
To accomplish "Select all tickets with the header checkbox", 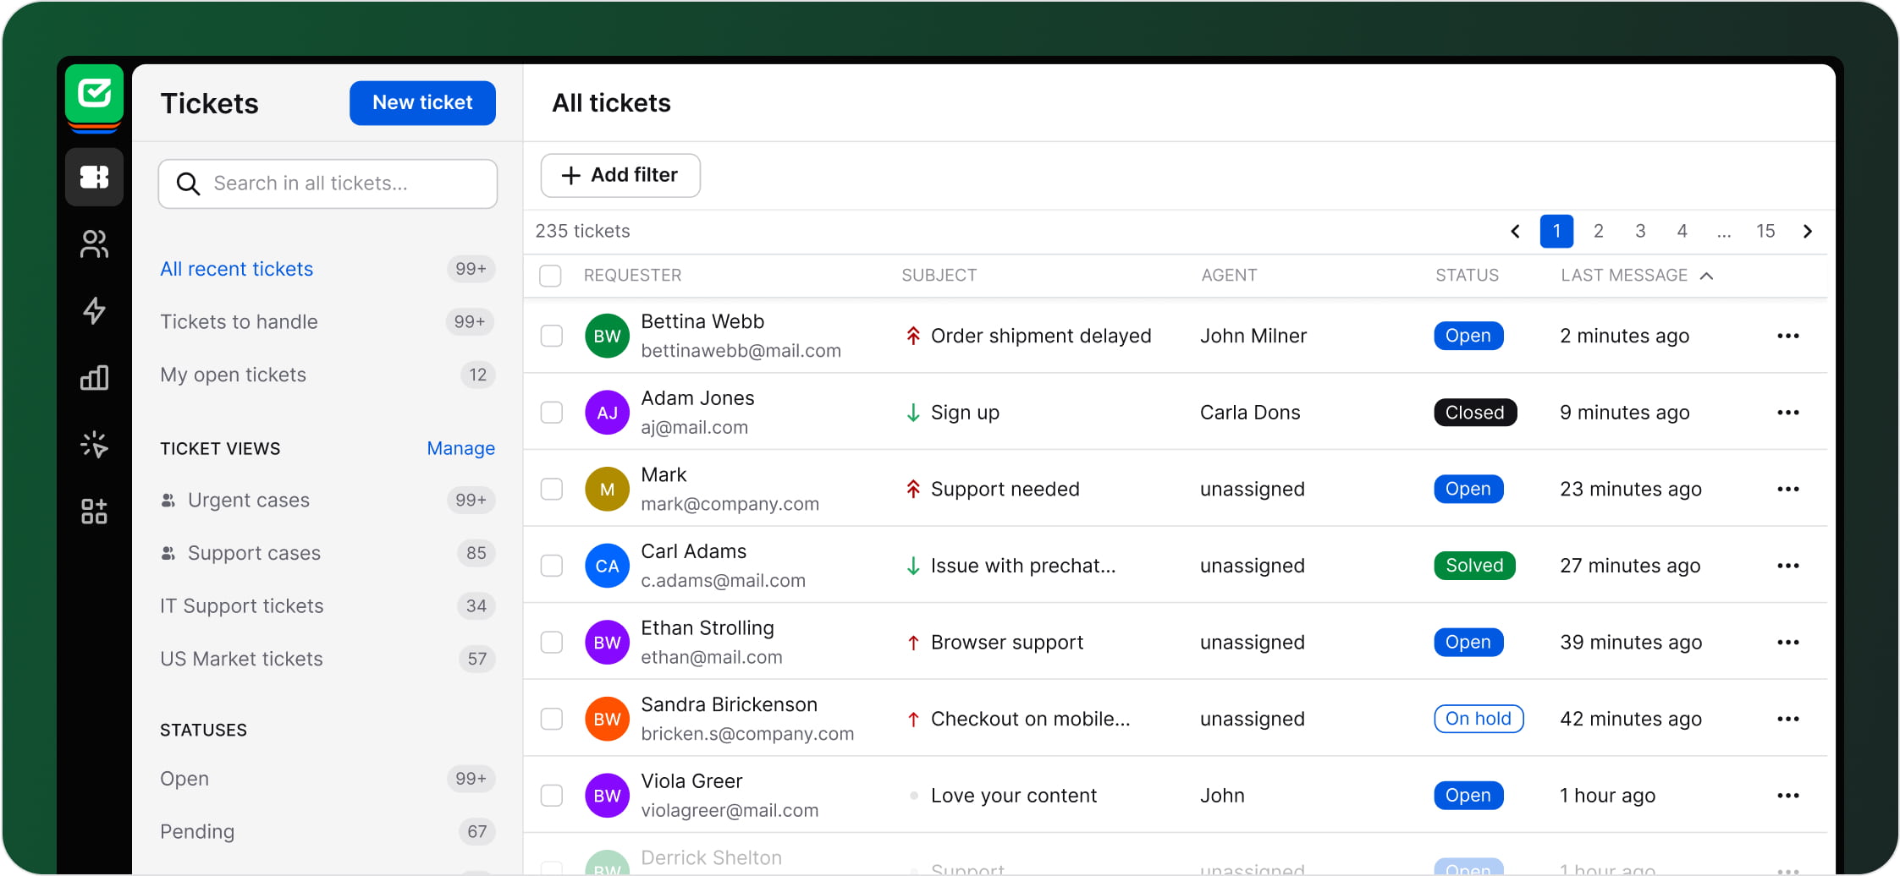I will (550, 275).
